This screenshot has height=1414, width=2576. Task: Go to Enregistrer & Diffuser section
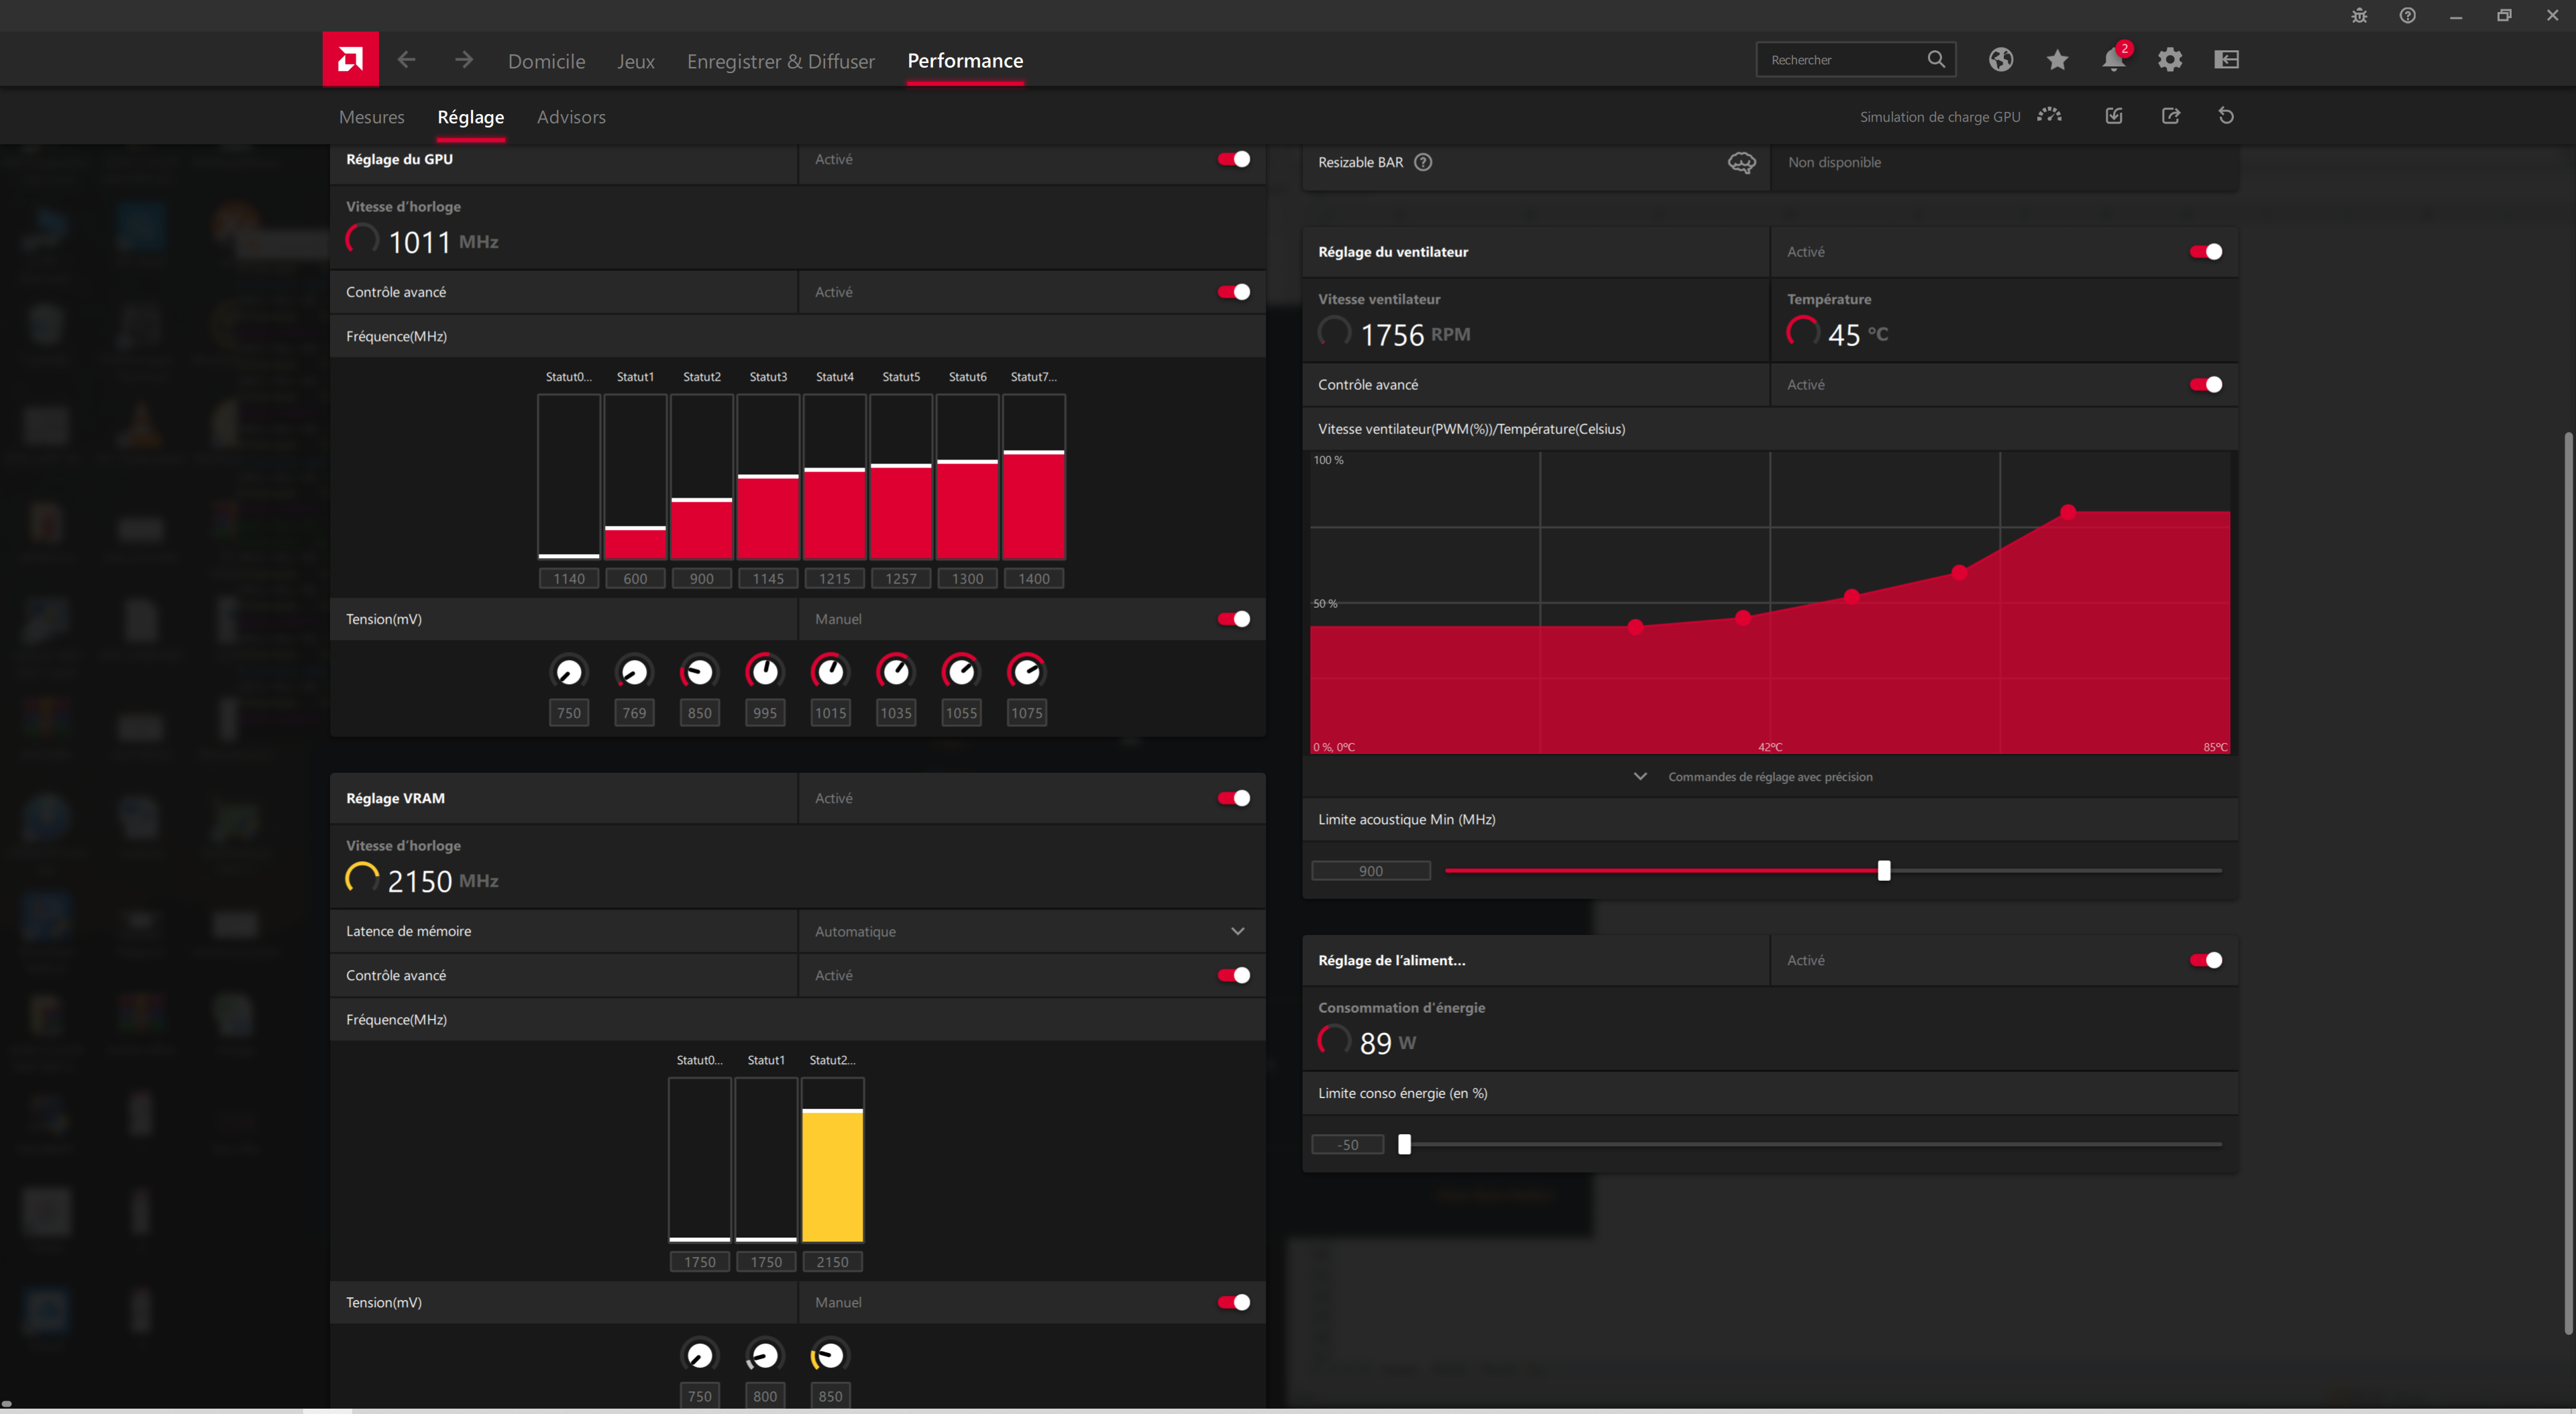(x=780, y=61)
